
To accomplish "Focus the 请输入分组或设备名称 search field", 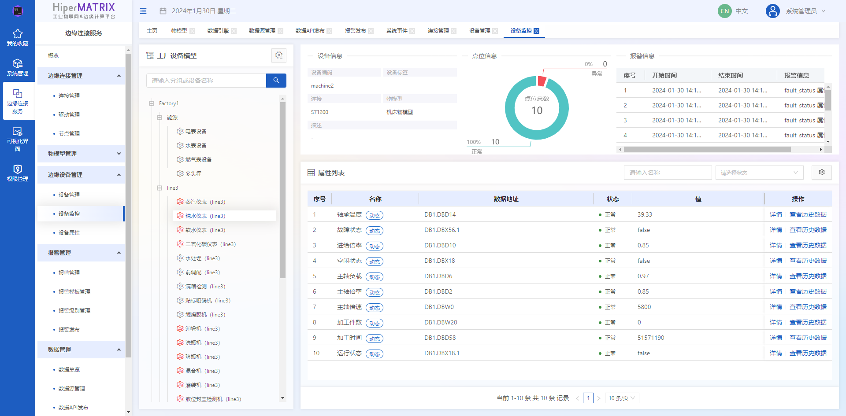I will pos(206,81).
